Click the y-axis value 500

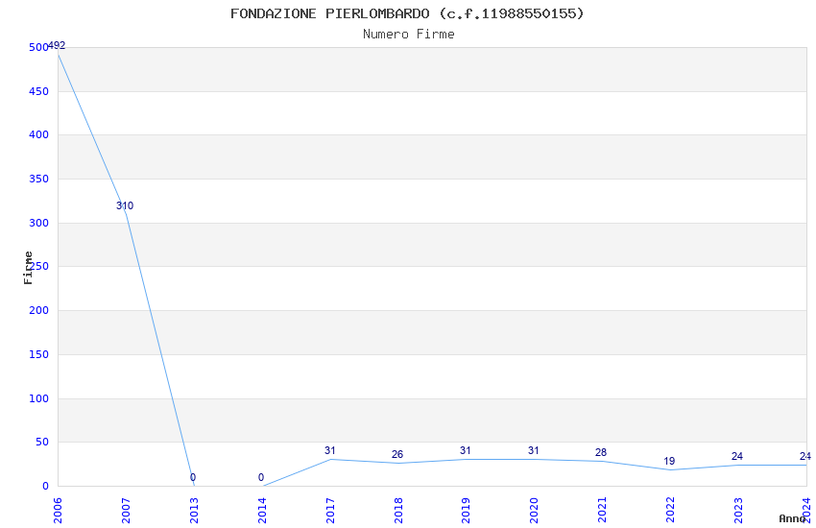38,47
